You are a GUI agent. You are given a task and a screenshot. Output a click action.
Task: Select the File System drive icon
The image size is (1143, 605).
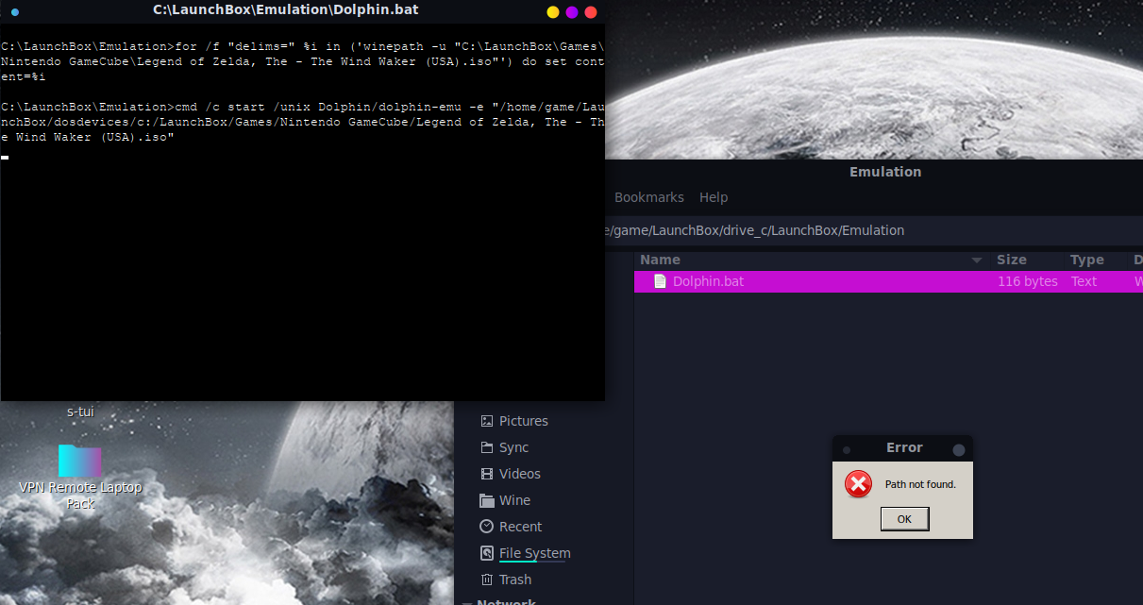487,553
